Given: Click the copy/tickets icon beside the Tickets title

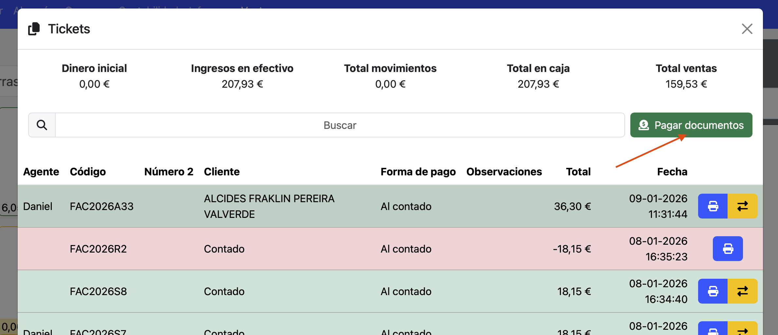Looking at the screenshot, I should pyautogui.click(x=33, y=28).
